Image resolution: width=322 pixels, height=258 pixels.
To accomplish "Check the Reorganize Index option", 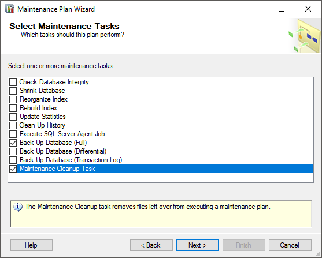I will [13, 99].
